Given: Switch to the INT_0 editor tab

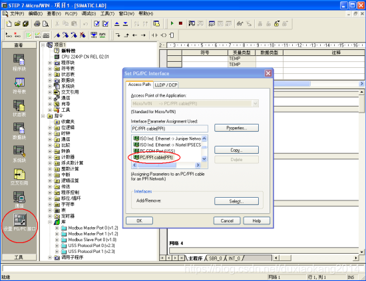Looking at the screenshot, I should pyautogui.click(x=234, y=258).
